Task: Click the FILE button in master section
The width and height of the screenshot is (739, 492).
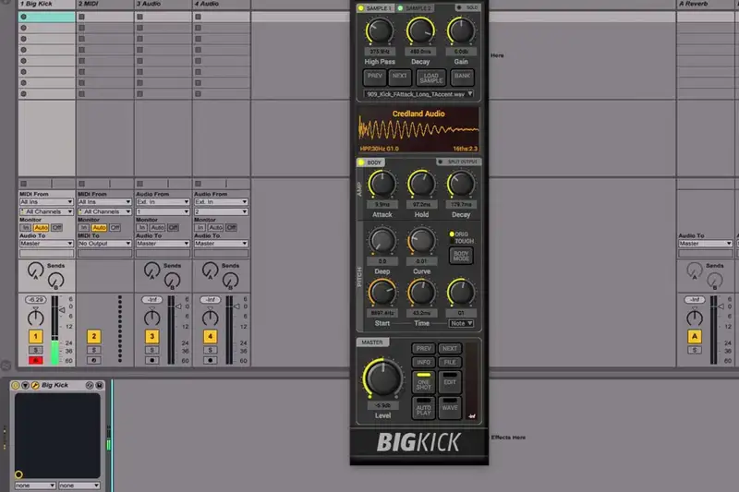Action: click(450, 362)
